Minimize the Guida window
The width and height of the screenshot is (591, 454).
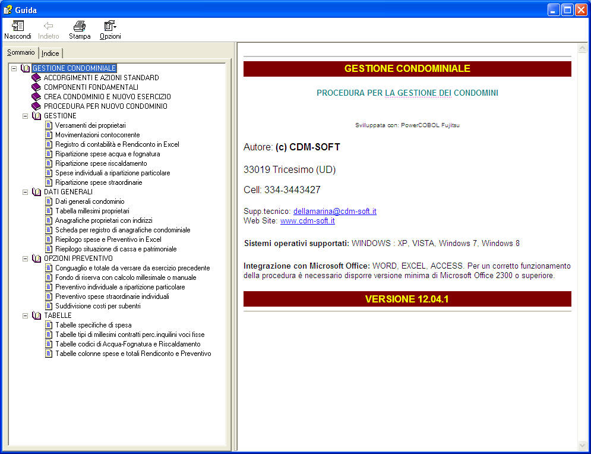click(554, 10)
